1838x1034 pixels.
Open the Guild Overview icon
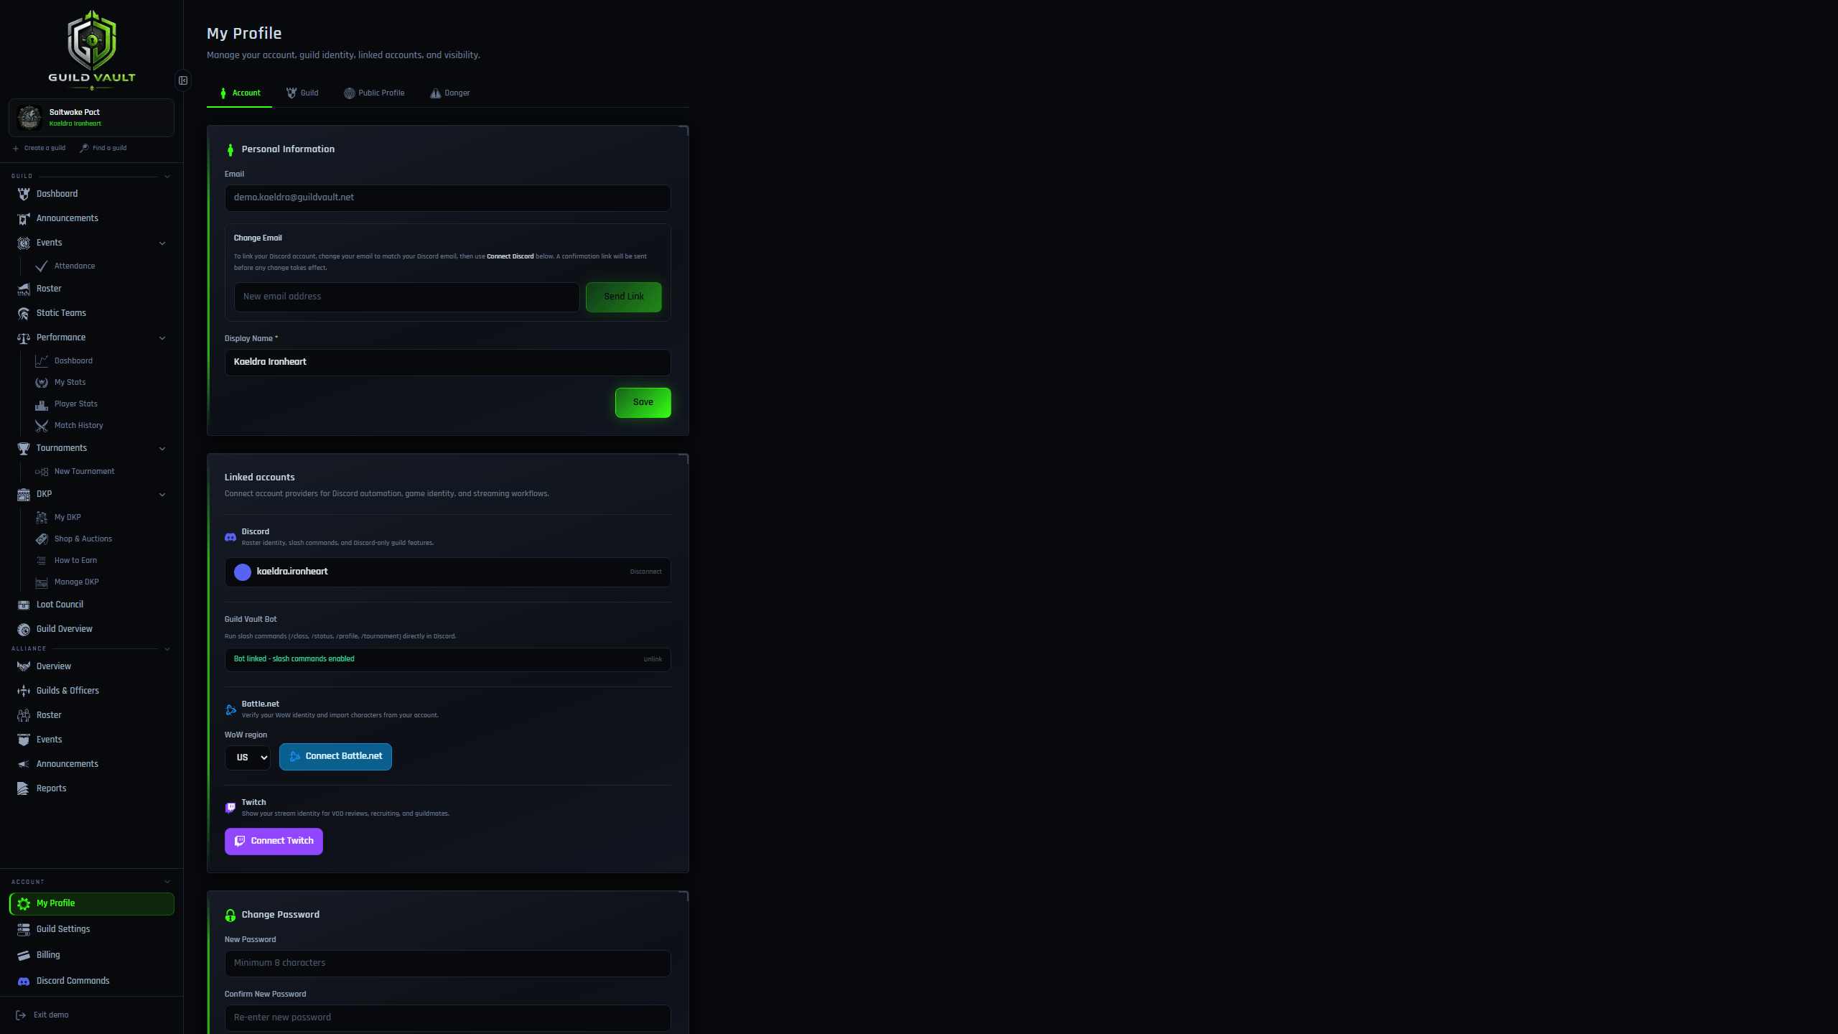click(x=24, y=629)
